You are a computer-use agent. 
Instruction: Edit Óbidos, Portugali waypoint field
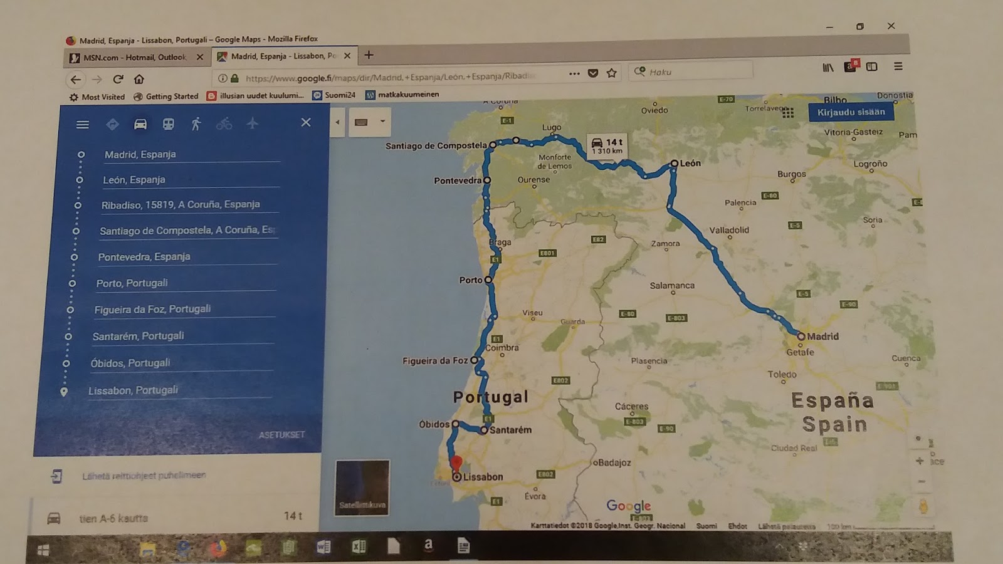[x=182, y=363]
